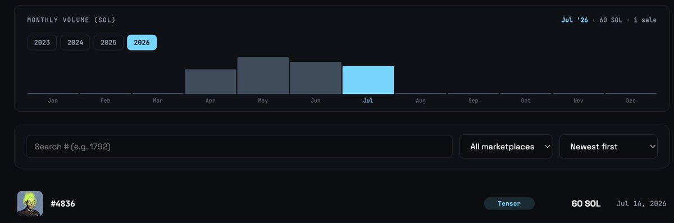This screenshot has width=674, height=223.
Task: Click the Jul month axis label
Action: [x=368, y=101]
